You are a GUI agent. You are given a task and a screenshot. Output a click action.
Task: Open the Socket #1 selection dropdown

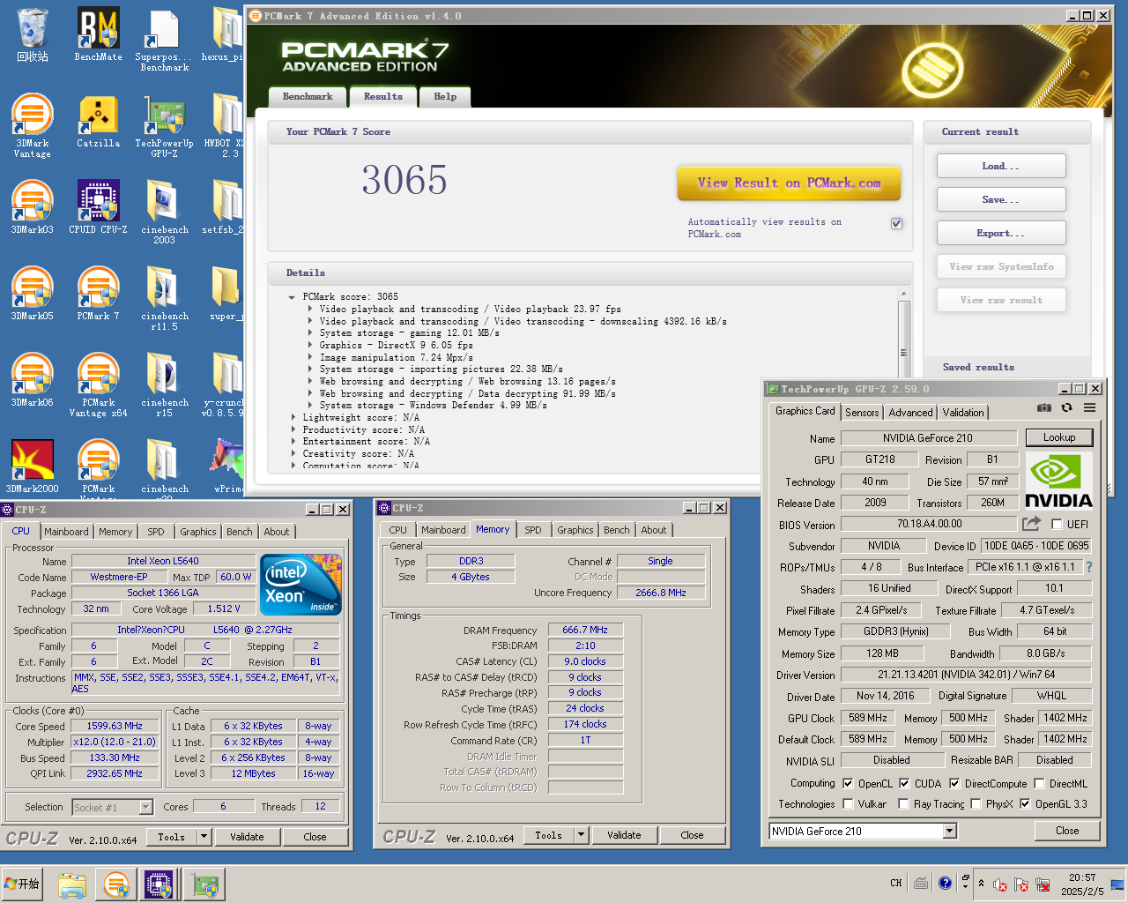click(x=145, y=807)
